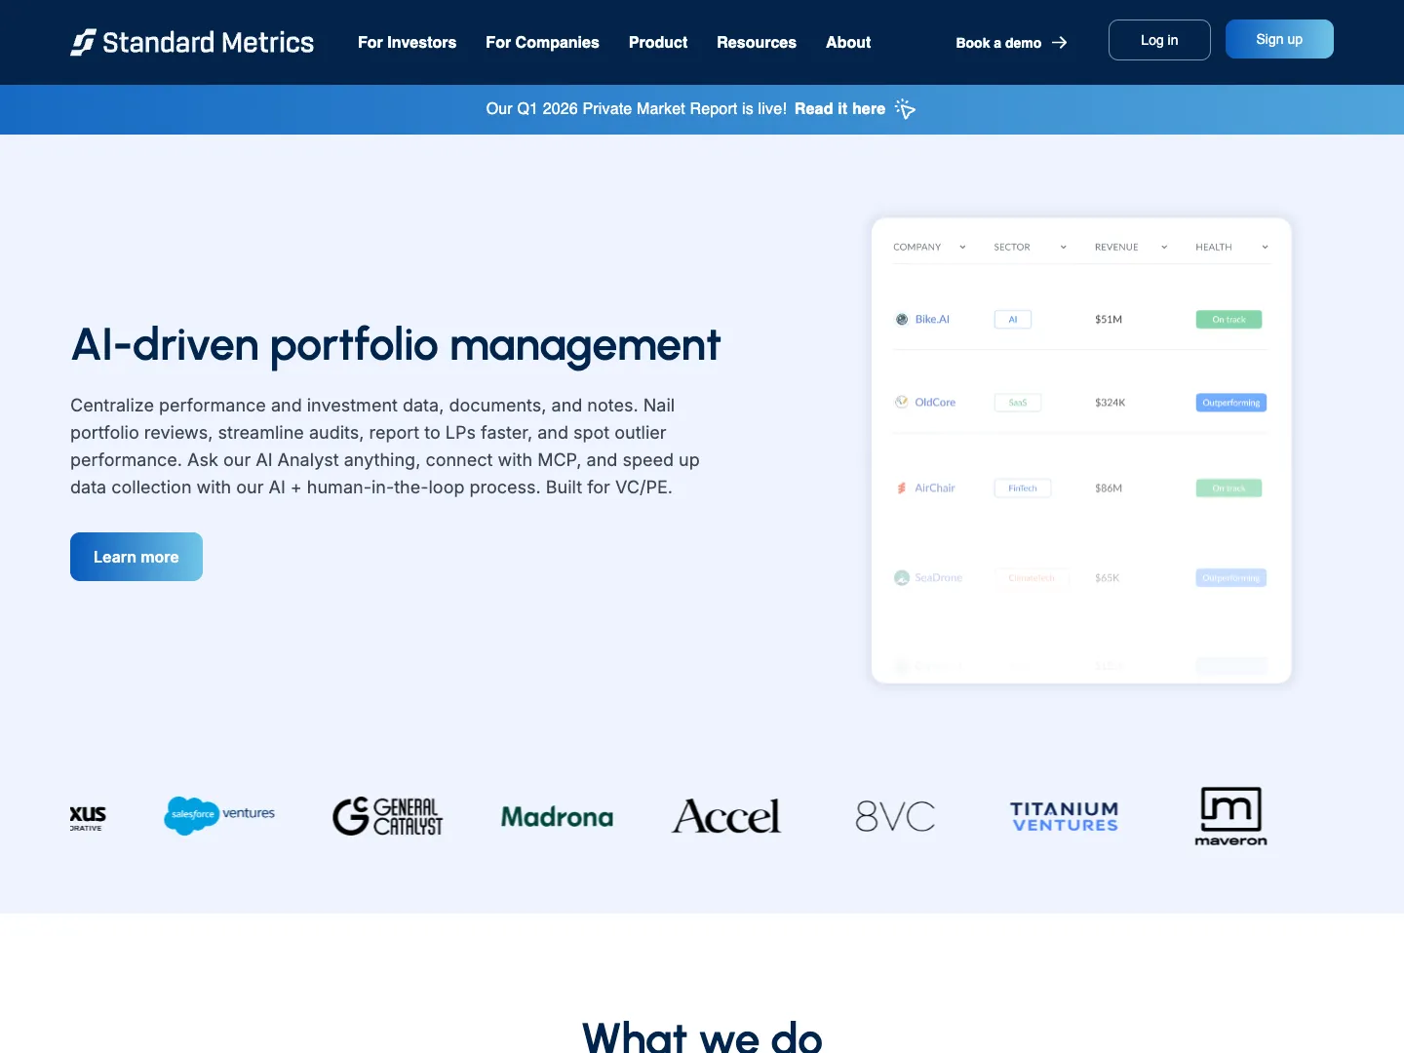
Task: Click the Accel logo
Action: pyautogui.click(x=726, y=816)
